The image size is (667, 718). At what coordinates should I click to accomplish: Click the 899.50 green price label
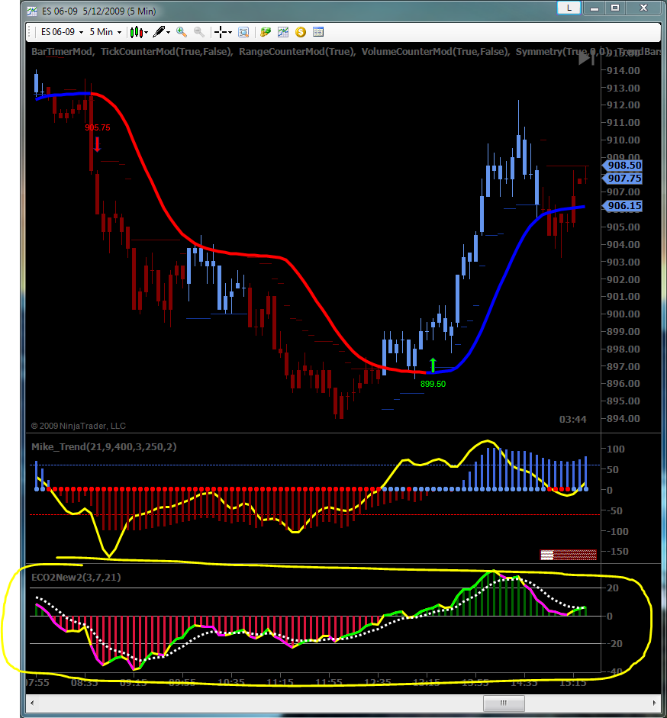(433, 384)
